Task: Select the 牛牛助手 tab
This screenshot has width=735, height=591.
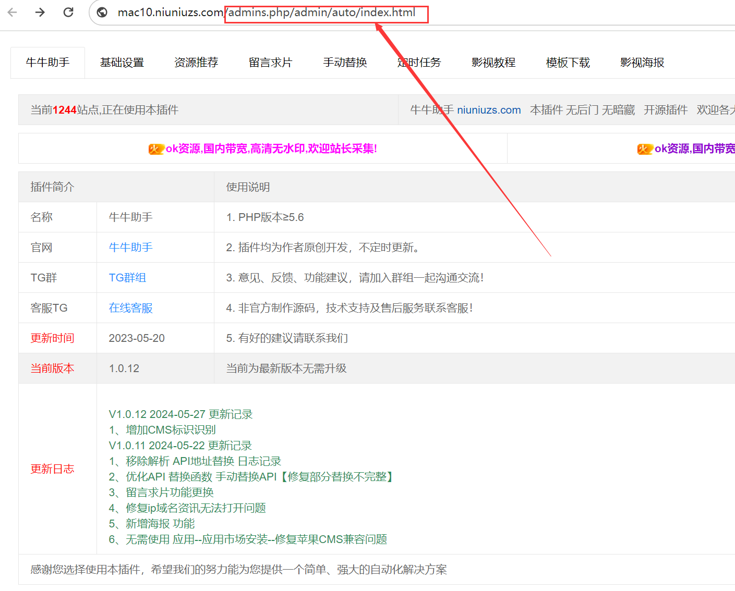Action: click(x=47, y=63)
